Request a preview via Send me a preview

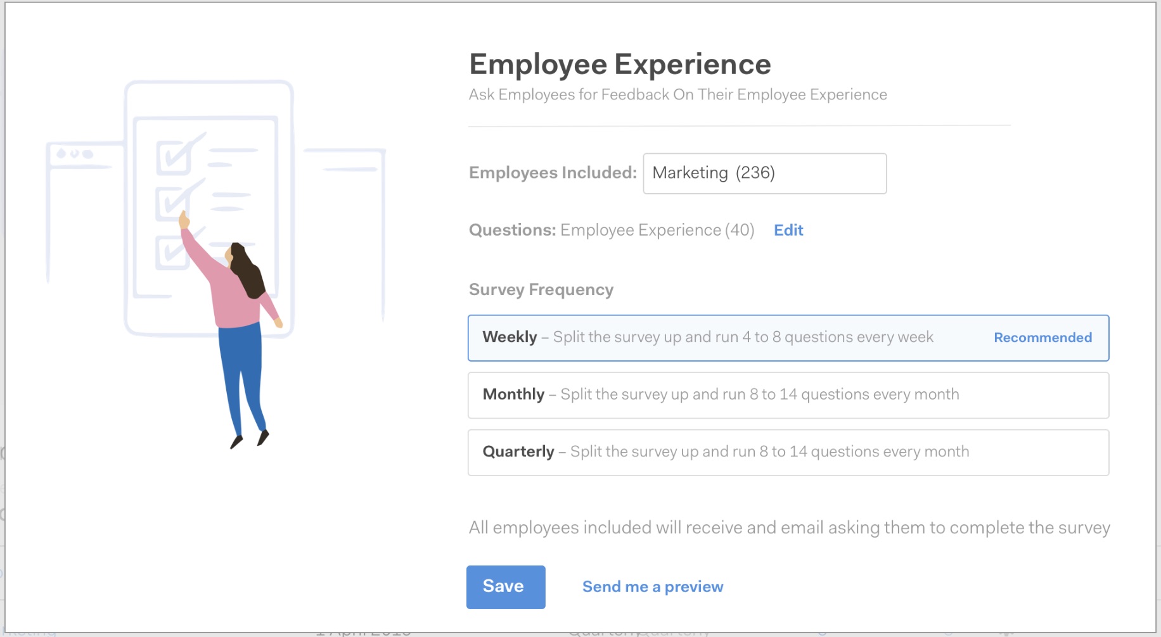pyautogui.click(x=653, y=586)
